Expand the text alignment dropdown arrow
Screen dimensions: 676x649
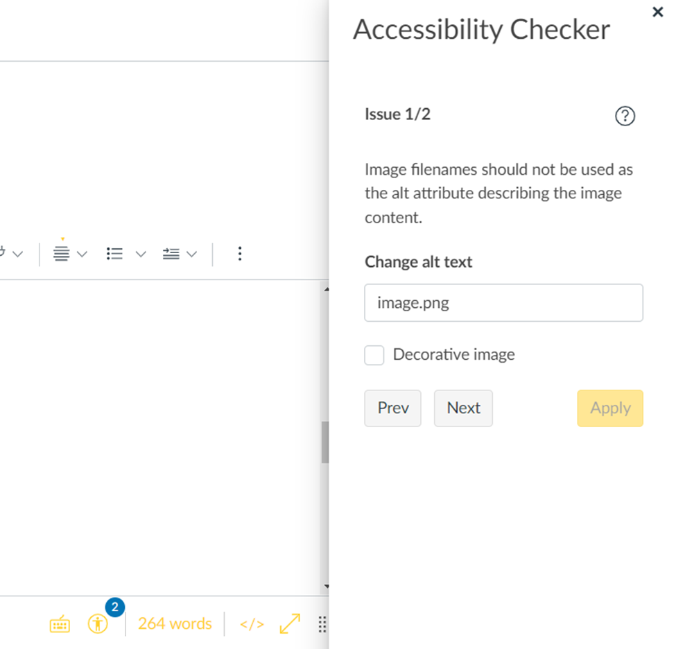[x=82, y=254]
